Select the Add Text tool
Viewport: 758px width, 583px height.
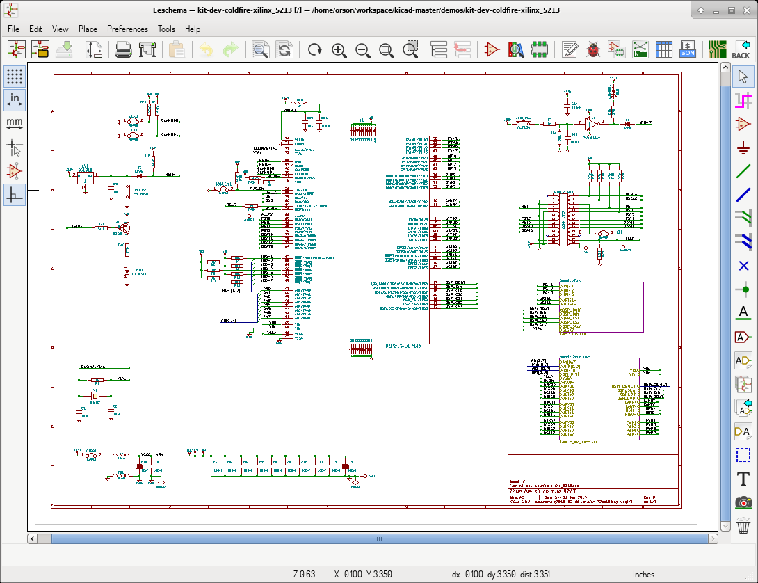coord(743,479)
